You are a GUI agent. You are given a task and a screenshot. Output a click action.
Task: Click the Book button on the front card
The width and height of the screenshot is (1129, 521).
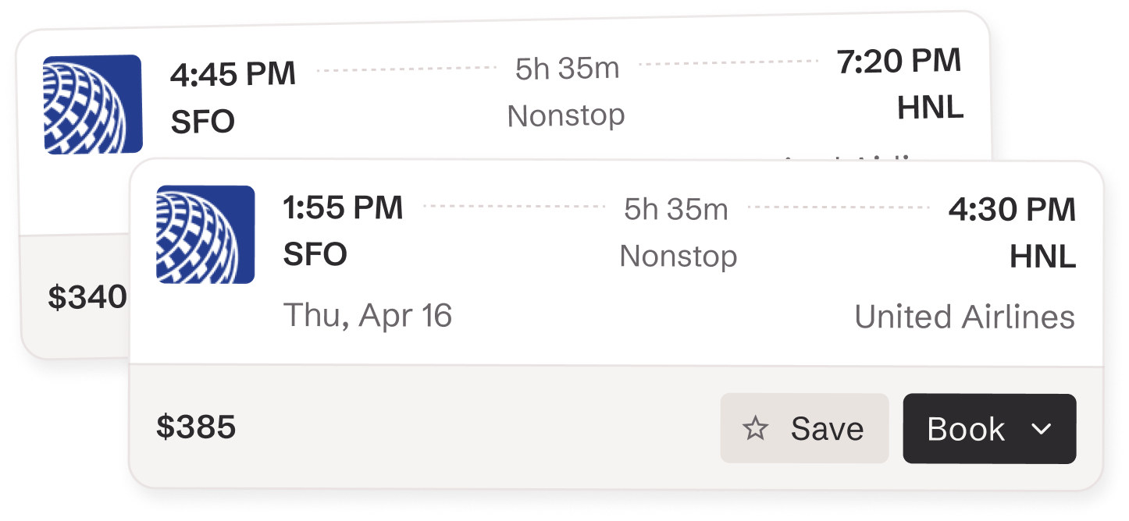point(966,428)
